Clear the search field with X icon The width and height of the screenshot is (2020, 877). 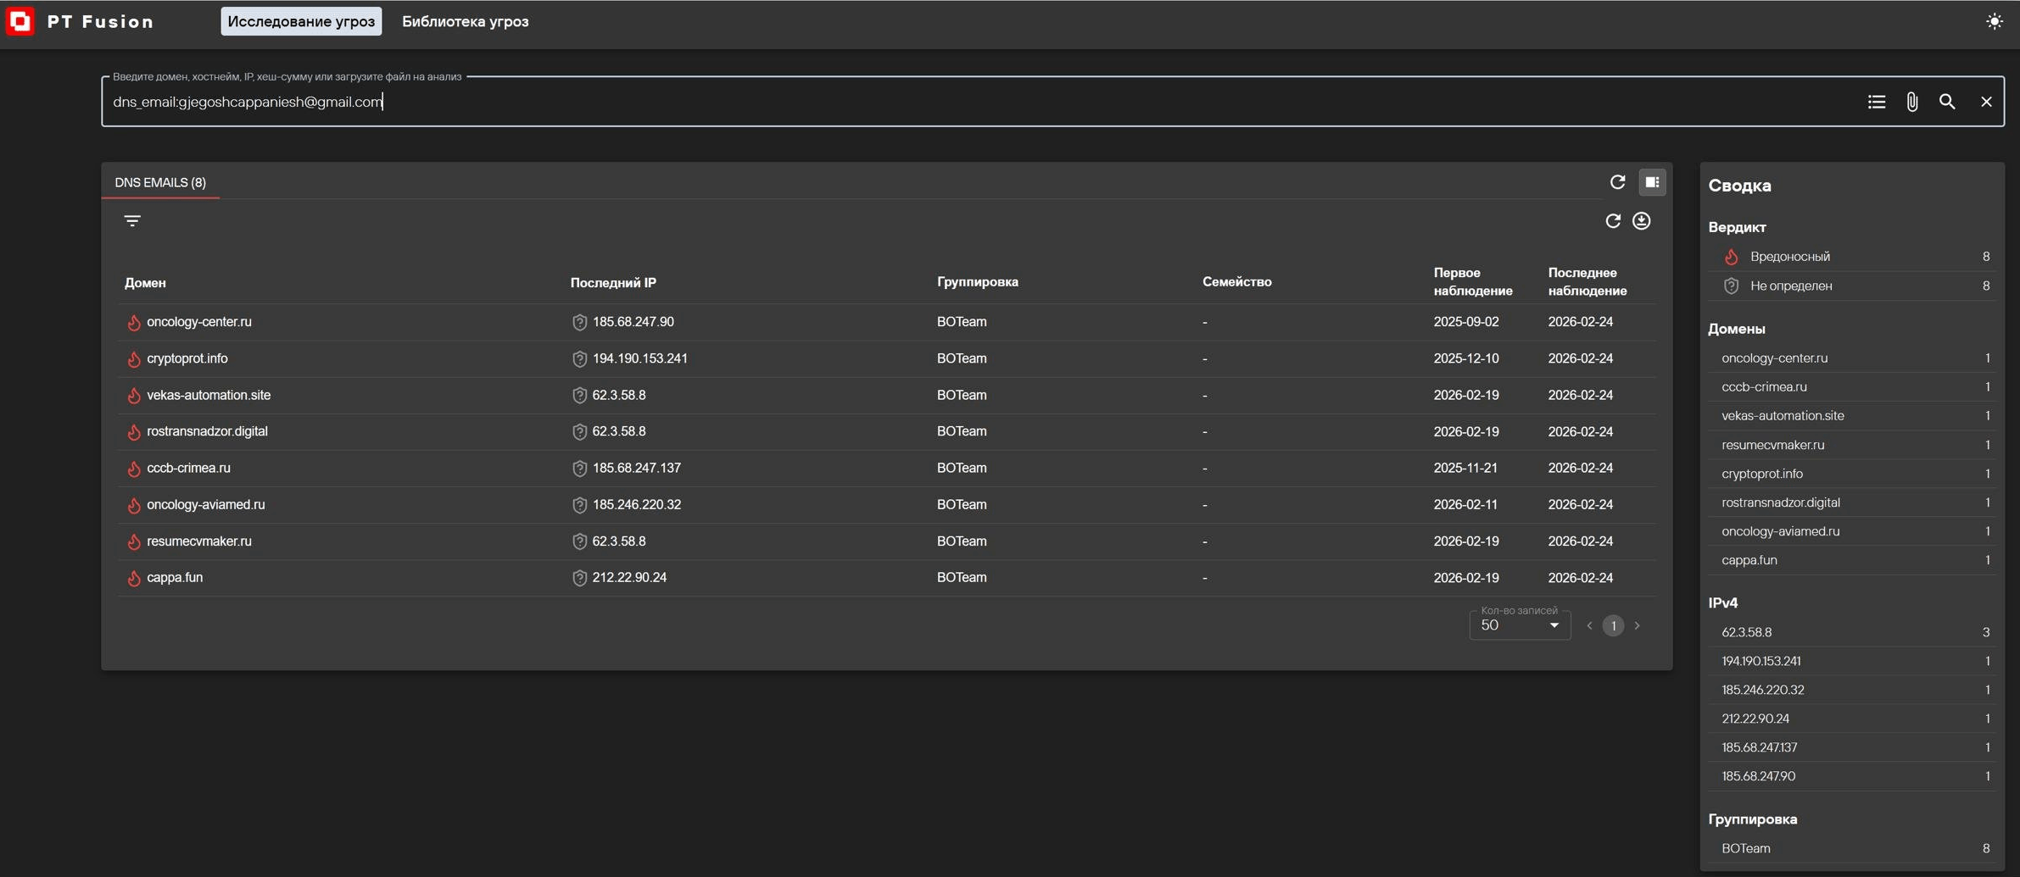[1986, 102]
